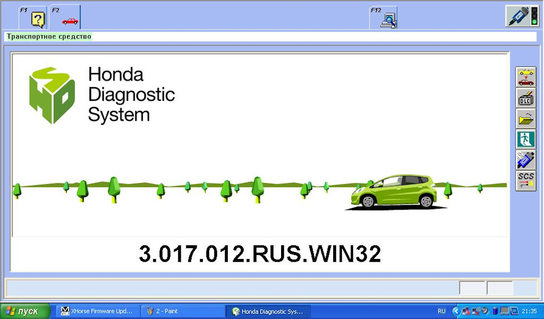The width and height of the screenshot is (544, 319).
Task: Click the speaker volume tray icon
Action: (x=485, y=311)
